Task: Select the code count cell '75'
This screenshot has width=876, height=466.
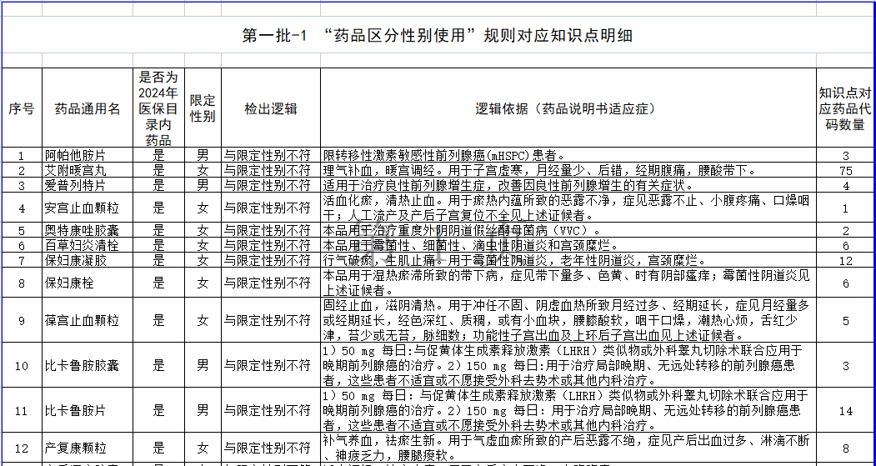Action: [845, 170]
